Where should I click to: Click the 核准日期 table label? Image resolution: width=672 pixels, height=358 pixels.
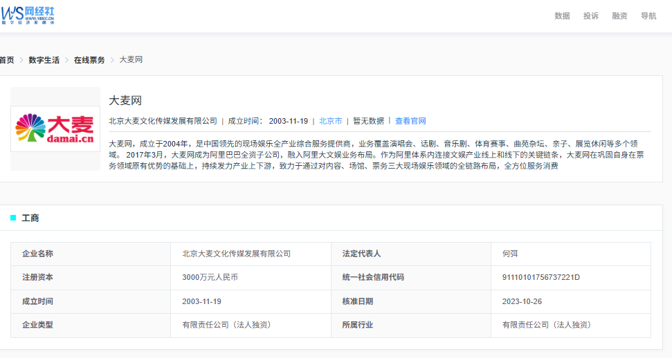(357, 301)
